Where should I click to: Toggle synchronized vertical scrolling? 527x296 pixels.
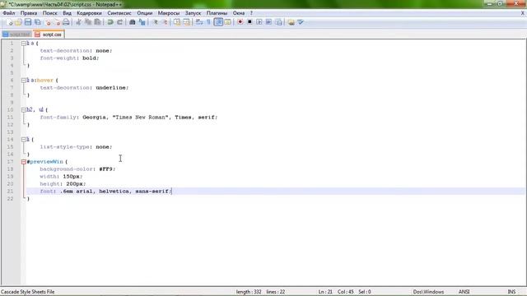click(x=177, y=22)
